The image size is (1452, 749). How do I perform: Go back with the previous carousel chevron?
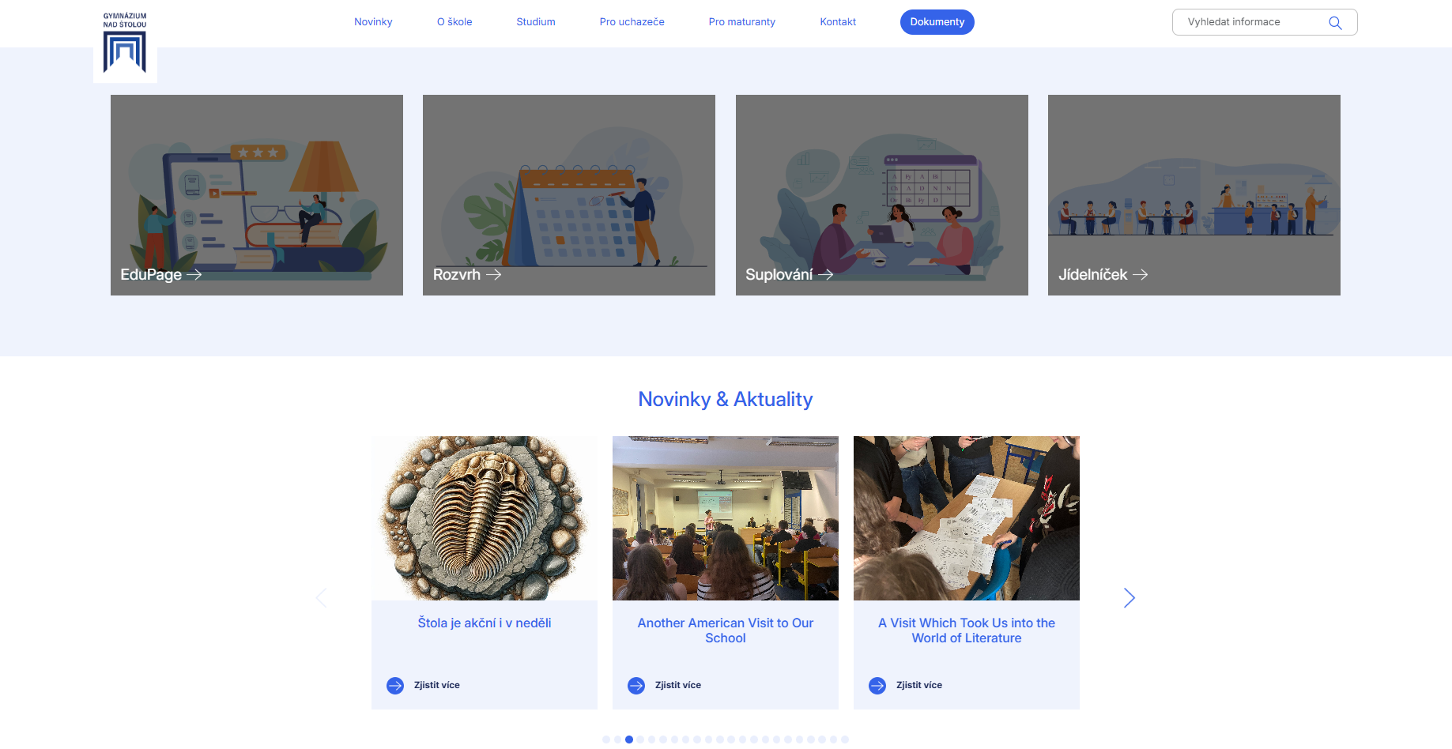coord(321,598)
